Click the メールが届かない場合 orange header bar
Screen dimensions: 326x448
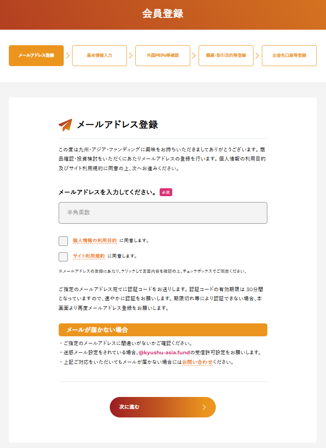click(163, 330)
